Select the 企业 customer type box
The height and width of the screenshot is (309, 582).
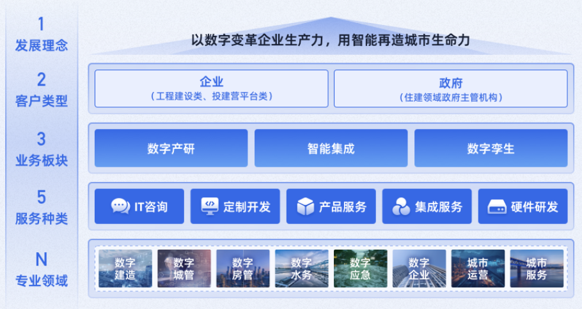[212, 89]
